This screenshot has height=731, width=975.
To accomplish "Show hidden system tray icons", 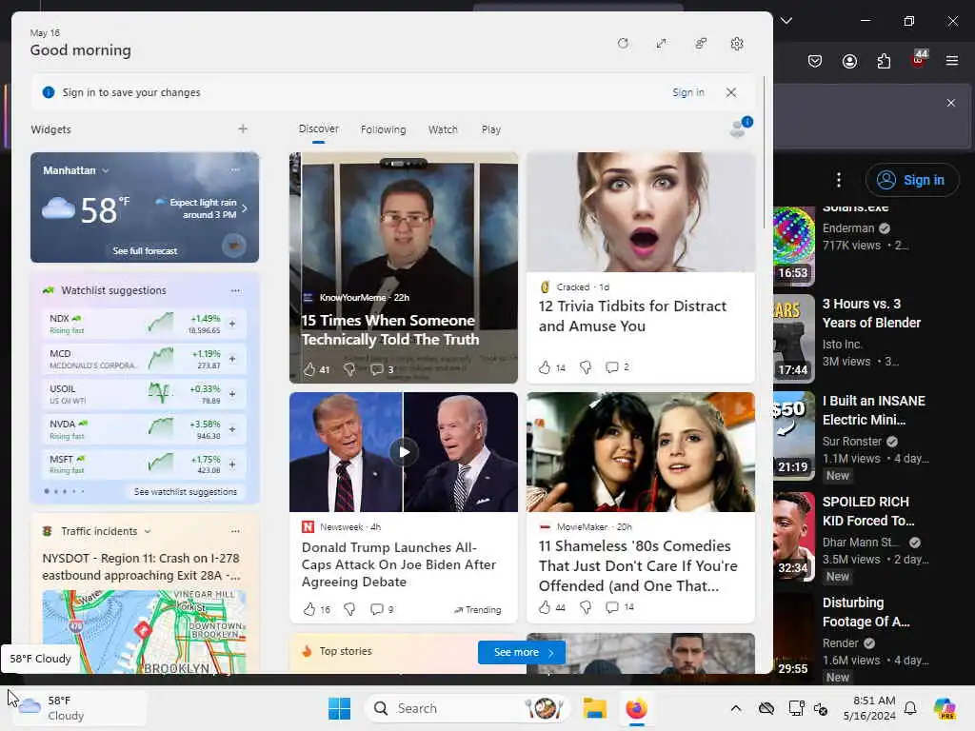I will 736,708.
